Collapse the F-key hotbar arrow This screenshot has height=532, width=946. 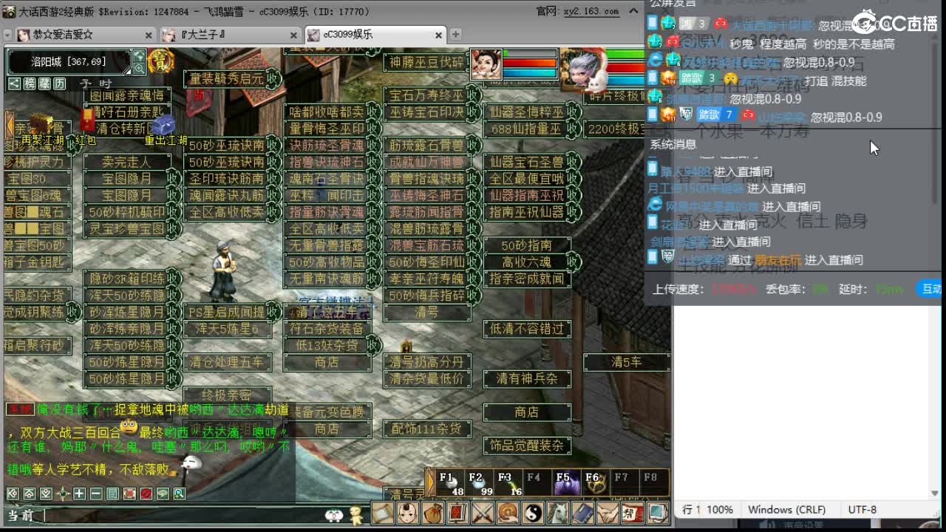(432, 483)
